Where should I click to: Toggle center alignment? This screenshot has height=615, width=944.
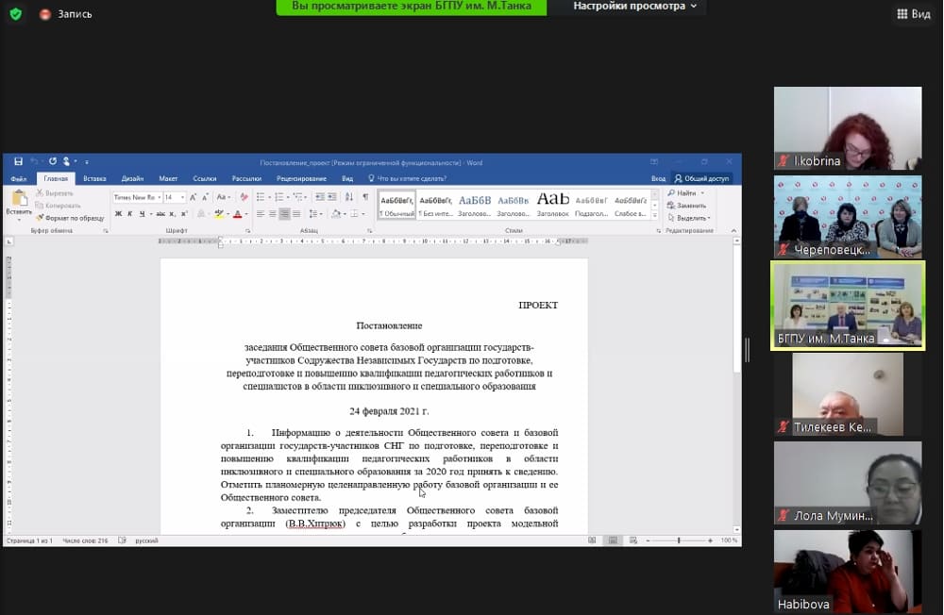click(x=272, y=213)
